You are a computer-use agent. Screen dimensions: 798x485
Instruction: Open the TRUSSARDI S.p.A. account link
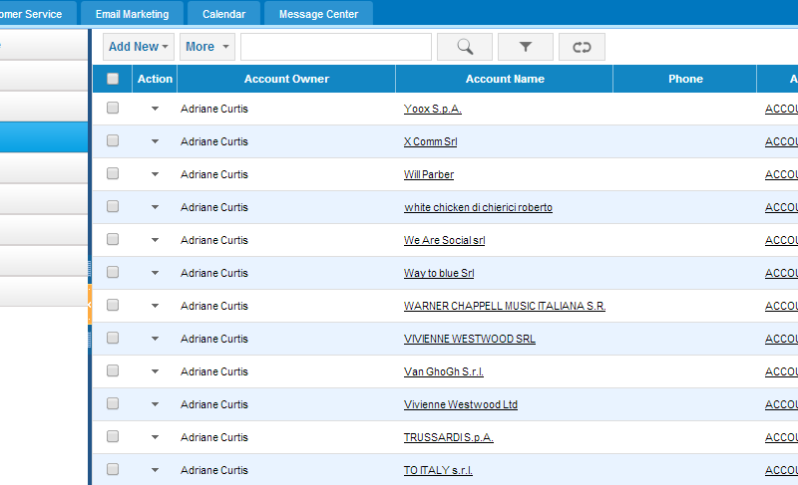448,437
